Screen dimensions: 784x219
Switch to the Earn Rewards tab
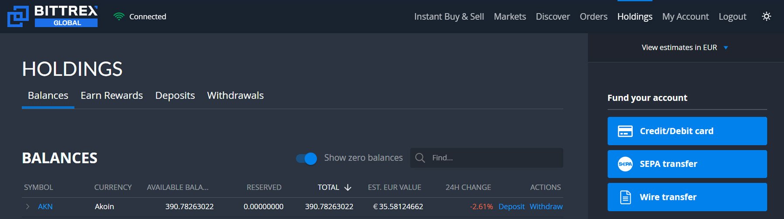(112, 96)
